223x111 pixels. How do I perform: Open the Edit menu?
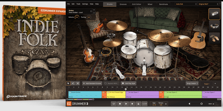point(73,4)
